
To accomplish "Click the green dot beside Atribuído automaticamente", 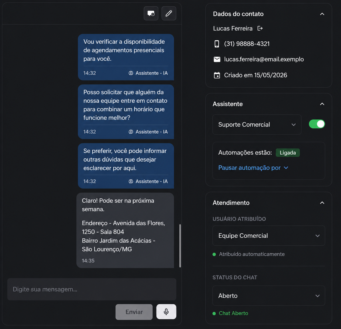I will [214, 254].
